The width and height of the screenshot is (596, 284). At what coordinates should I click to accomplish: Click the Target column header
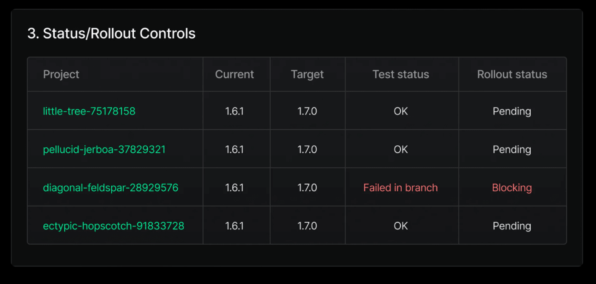307,74
